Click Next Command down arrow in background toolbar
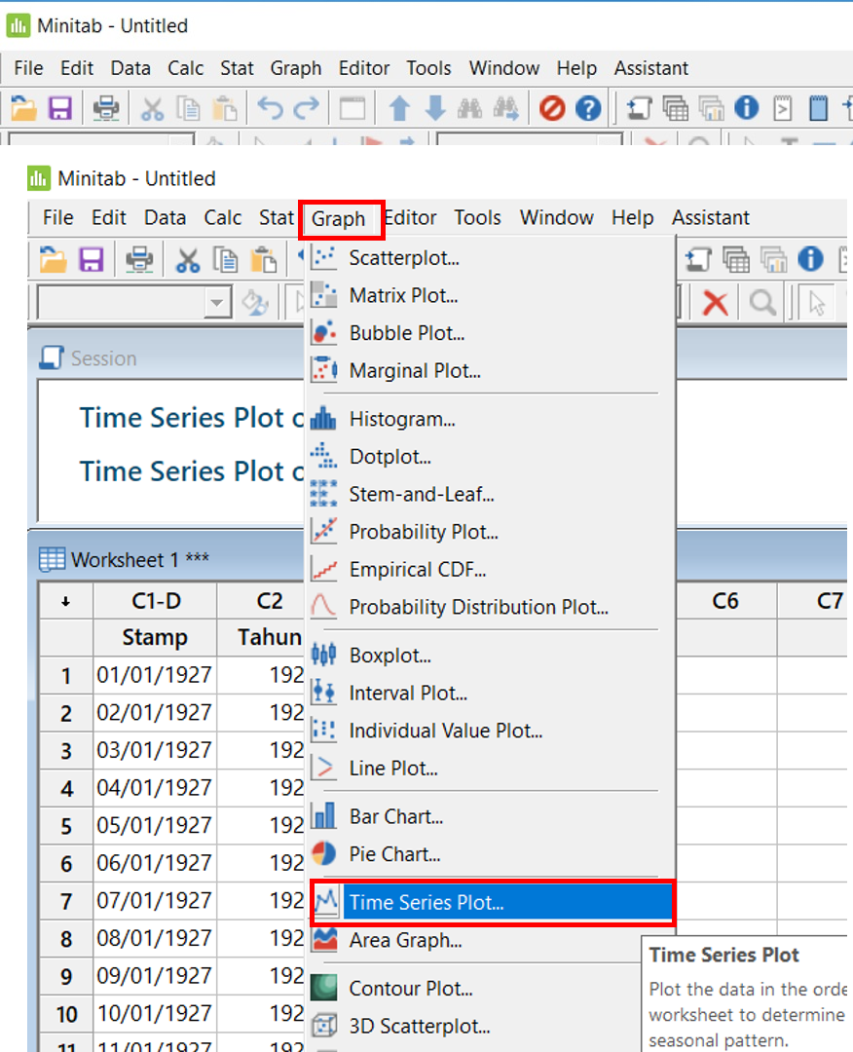This screenshot has width=853, height=1052. (x=435, y=108)
